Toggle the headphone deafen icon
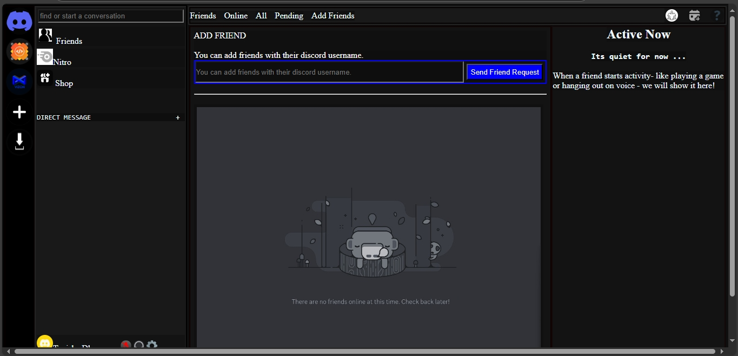The image size is (738, 356). click(139, 345)
